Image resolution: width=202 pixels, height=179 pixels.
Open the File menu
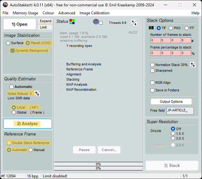[x=5, y=13]
